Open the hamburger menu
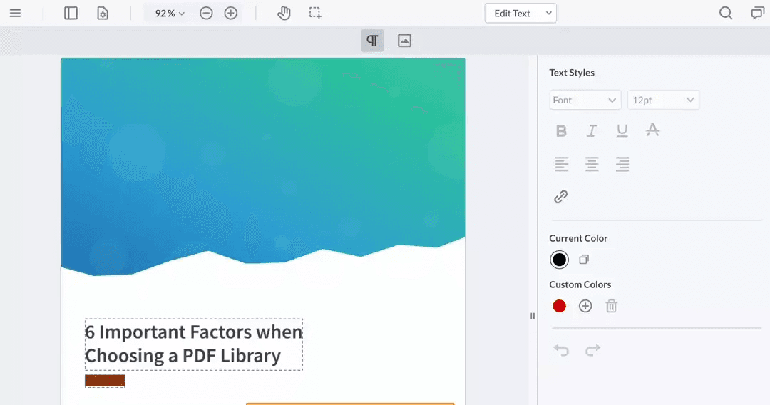The height and width of the screenshot is (405, 770). 15,13
